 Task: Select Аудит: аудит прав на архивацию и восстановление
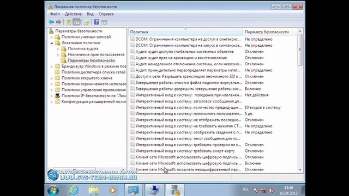pyautogui.click(x=181, y=58)
